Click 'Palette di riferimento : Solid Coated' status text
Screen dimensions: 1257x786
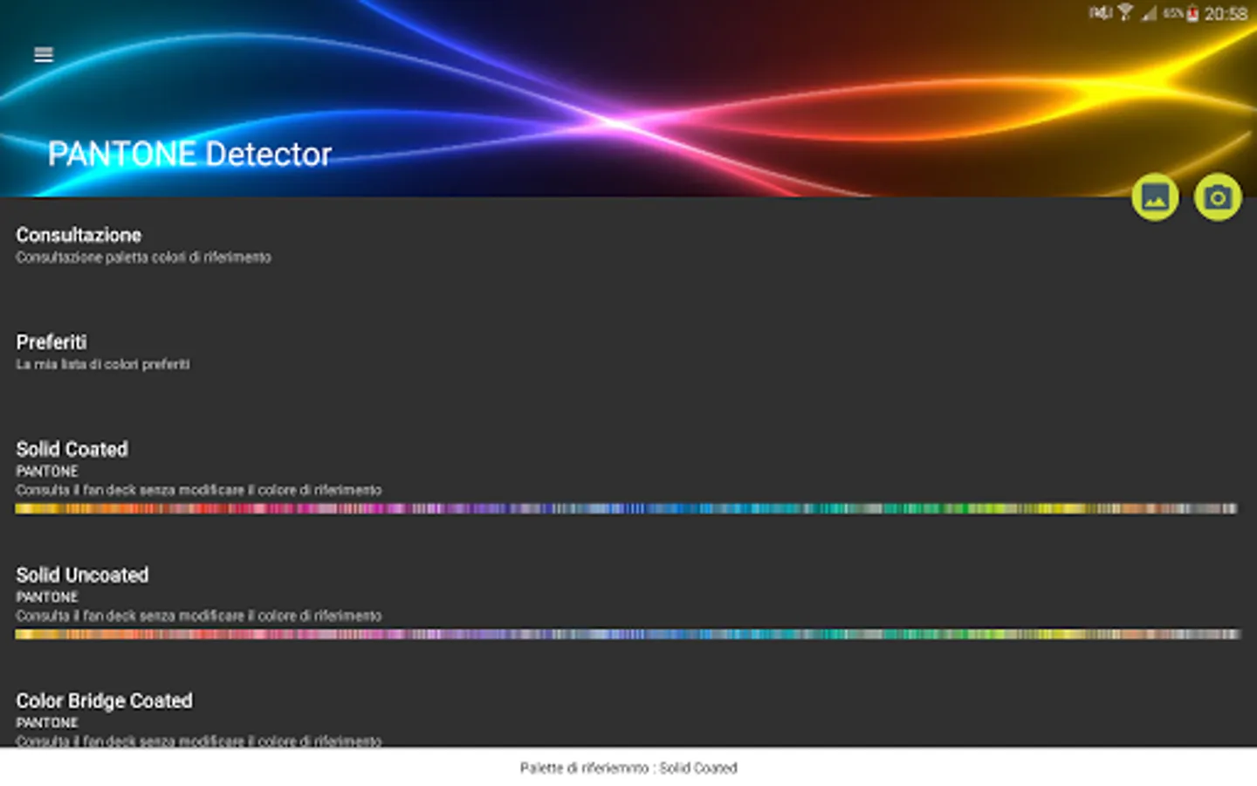628,769
